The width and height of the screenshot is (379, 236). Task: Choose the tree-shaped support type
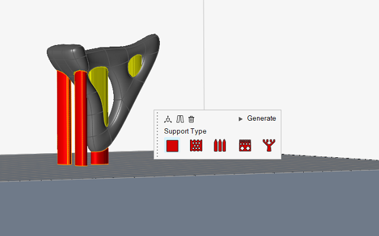pyautogui.click(x=269, y=145)
